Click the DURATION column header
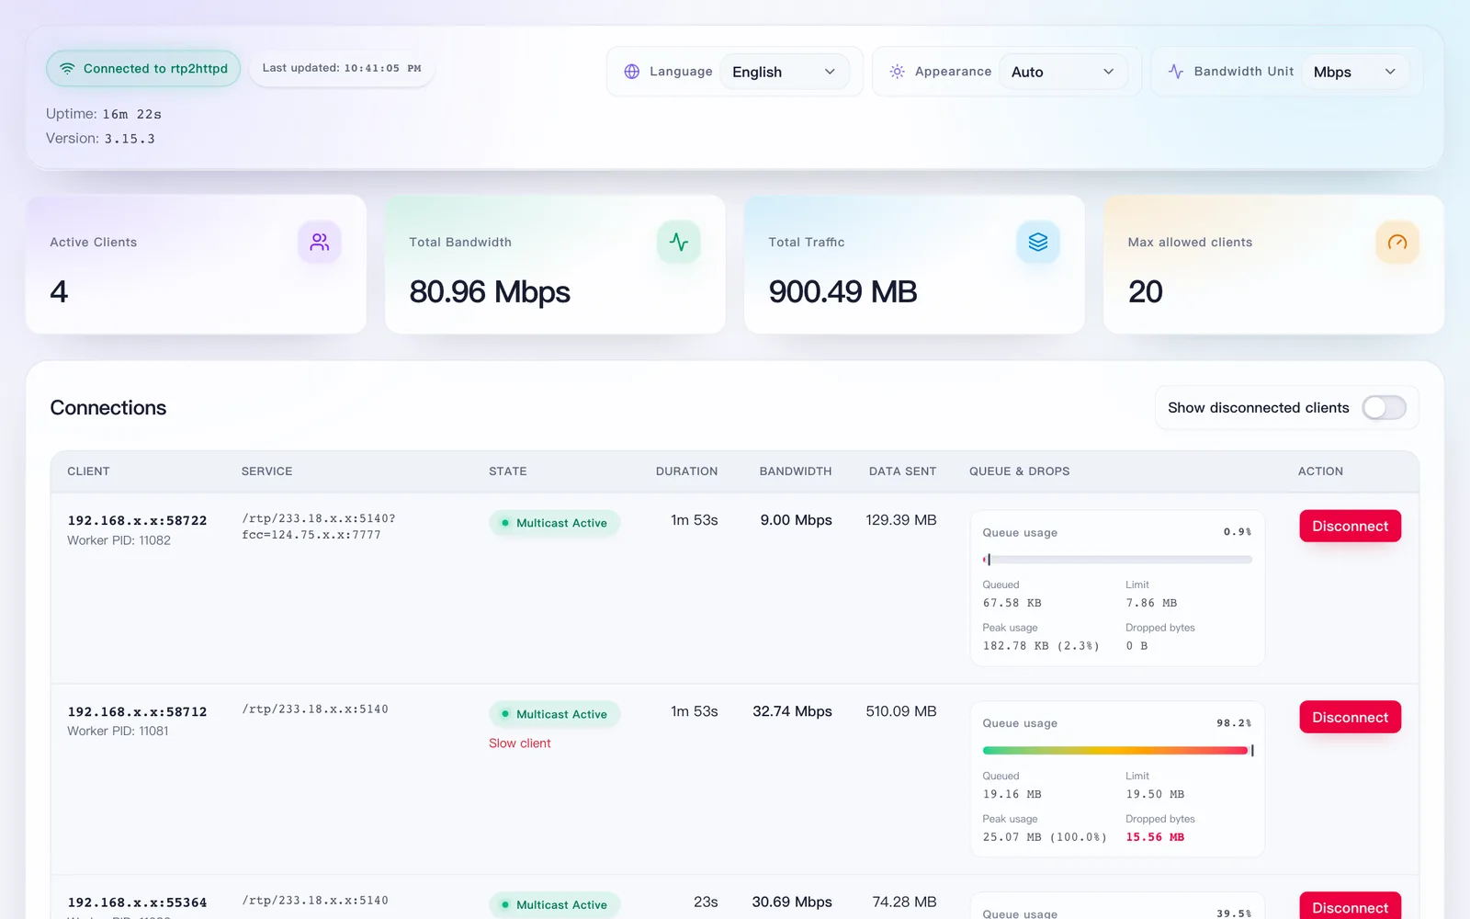Image resolution: width=1470 pixels, height=919 pixels. pos(686,471)
